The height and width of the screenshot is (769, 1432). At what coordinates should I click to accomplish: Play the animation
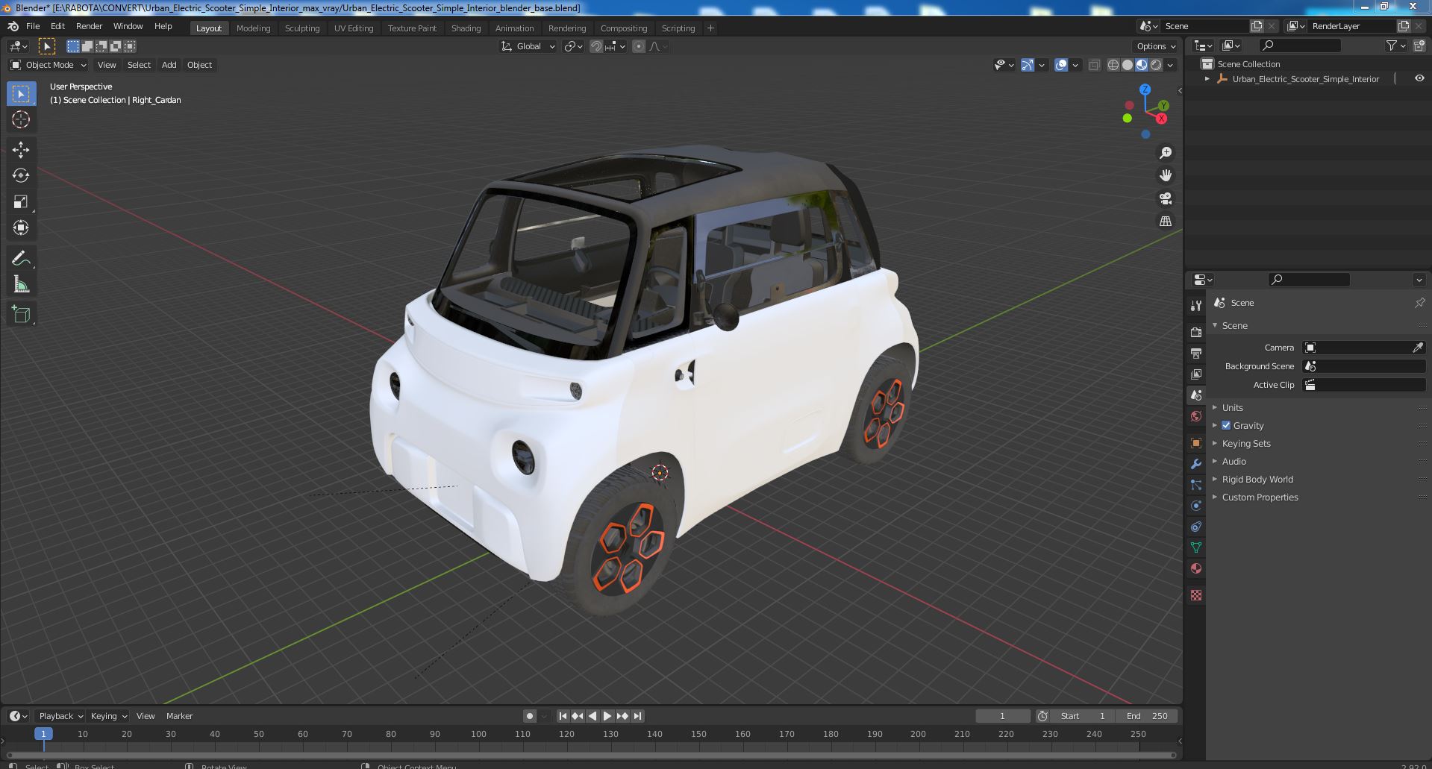tap(607, 716)
